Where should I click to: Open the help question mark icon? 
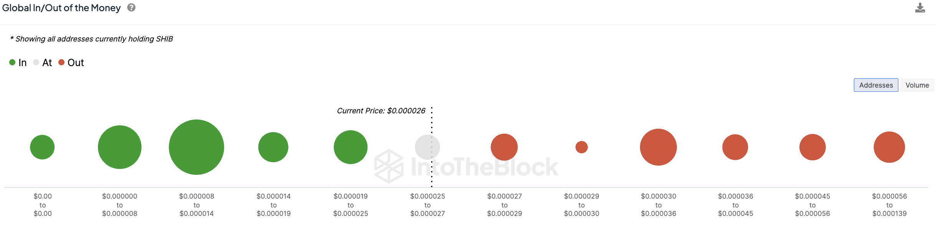(131, 8)
